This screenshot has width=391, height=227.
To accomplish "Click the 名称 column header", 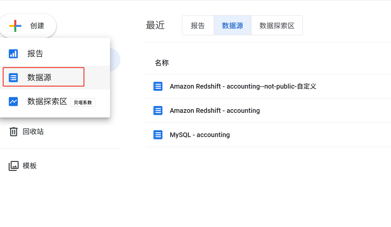I will 162,63.
